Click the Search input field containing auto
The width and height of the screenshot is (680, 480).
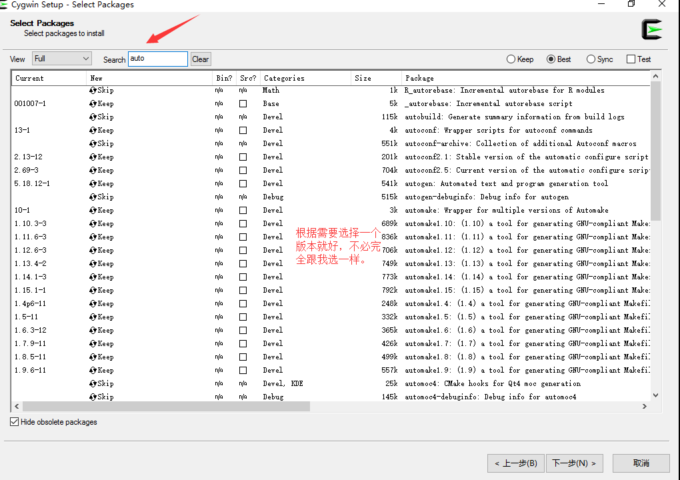[x=158, y=59]
